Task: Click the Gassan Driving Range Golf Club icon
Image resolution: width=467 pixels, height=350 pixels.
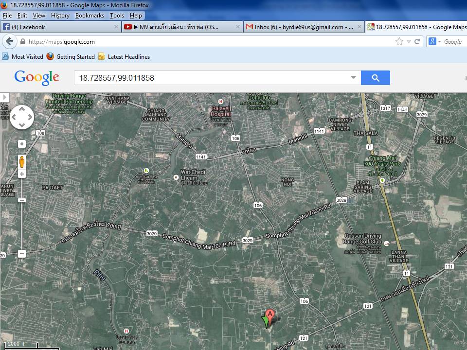Action: (387, 244)
